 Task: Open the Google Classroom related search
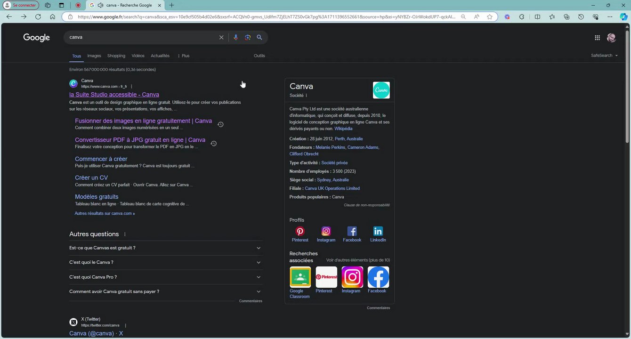pyautogui.click(x=300, y=282)
